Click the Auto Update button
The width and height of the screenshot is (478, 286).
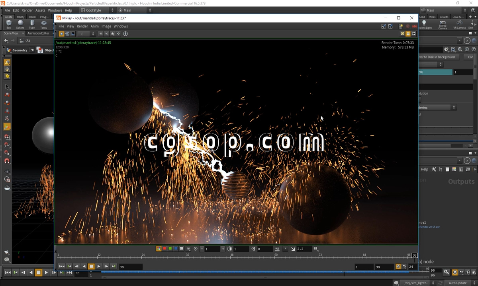tap(458, 283)
